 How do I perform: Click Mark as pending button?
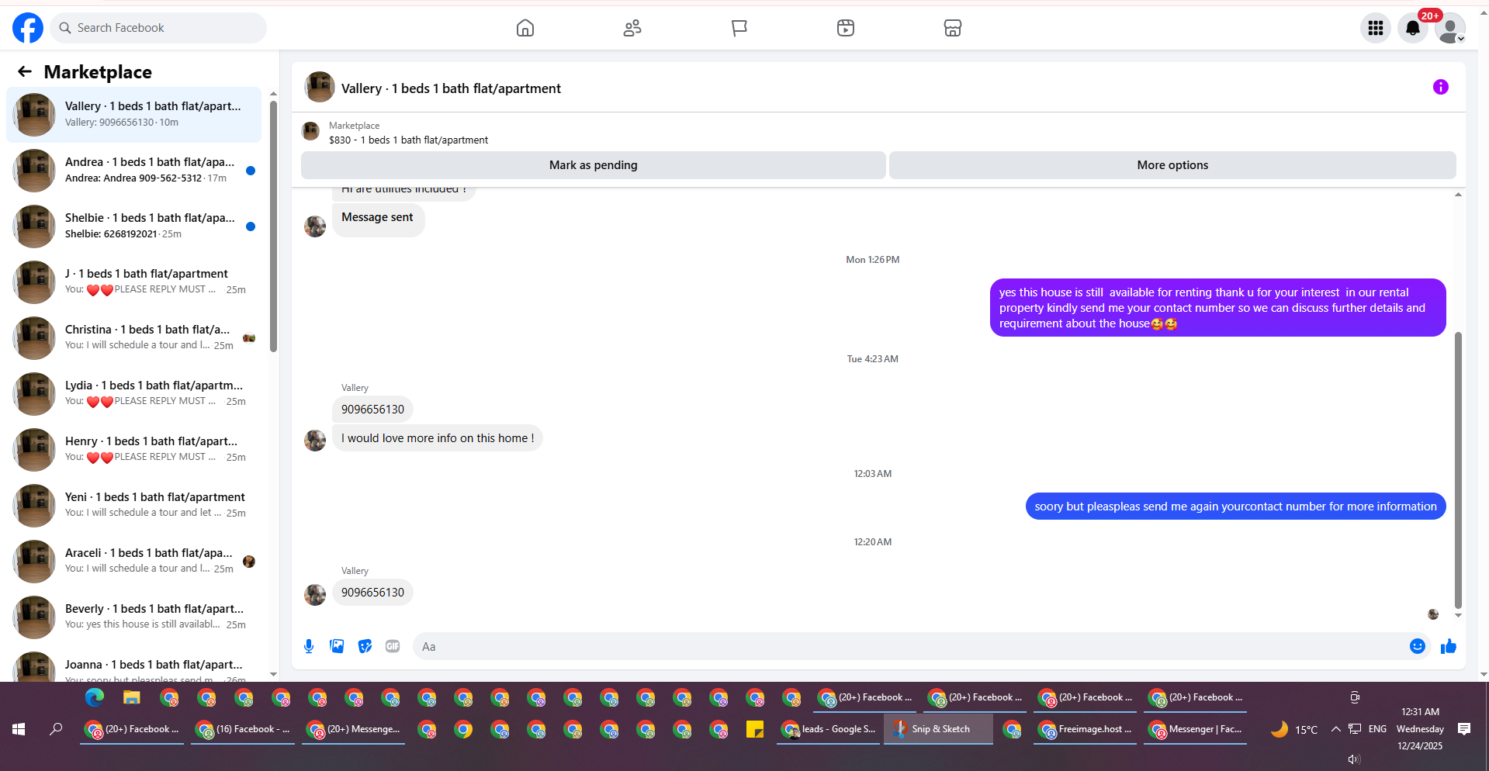pos(593,165)
